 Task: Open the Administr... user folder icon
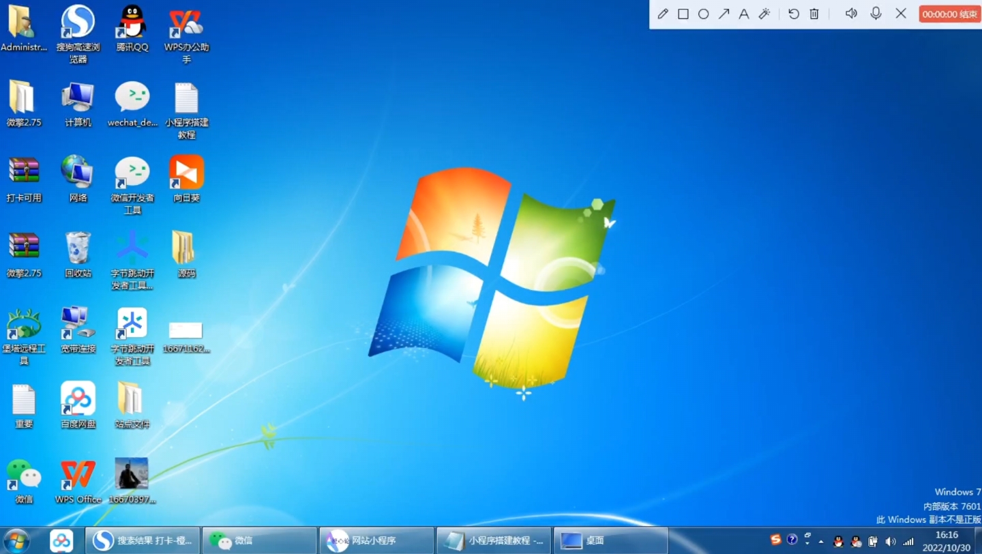(x=24, y=29)
